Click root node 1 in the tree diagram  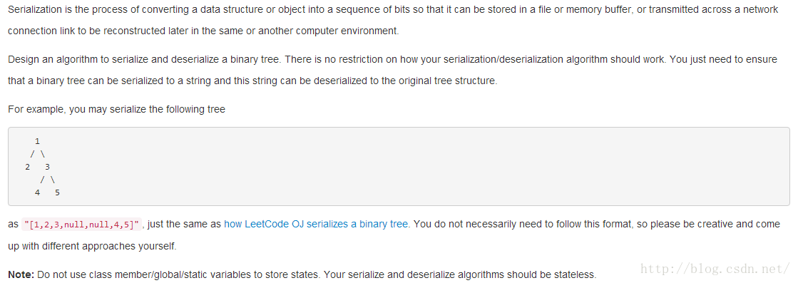[37, 141]
